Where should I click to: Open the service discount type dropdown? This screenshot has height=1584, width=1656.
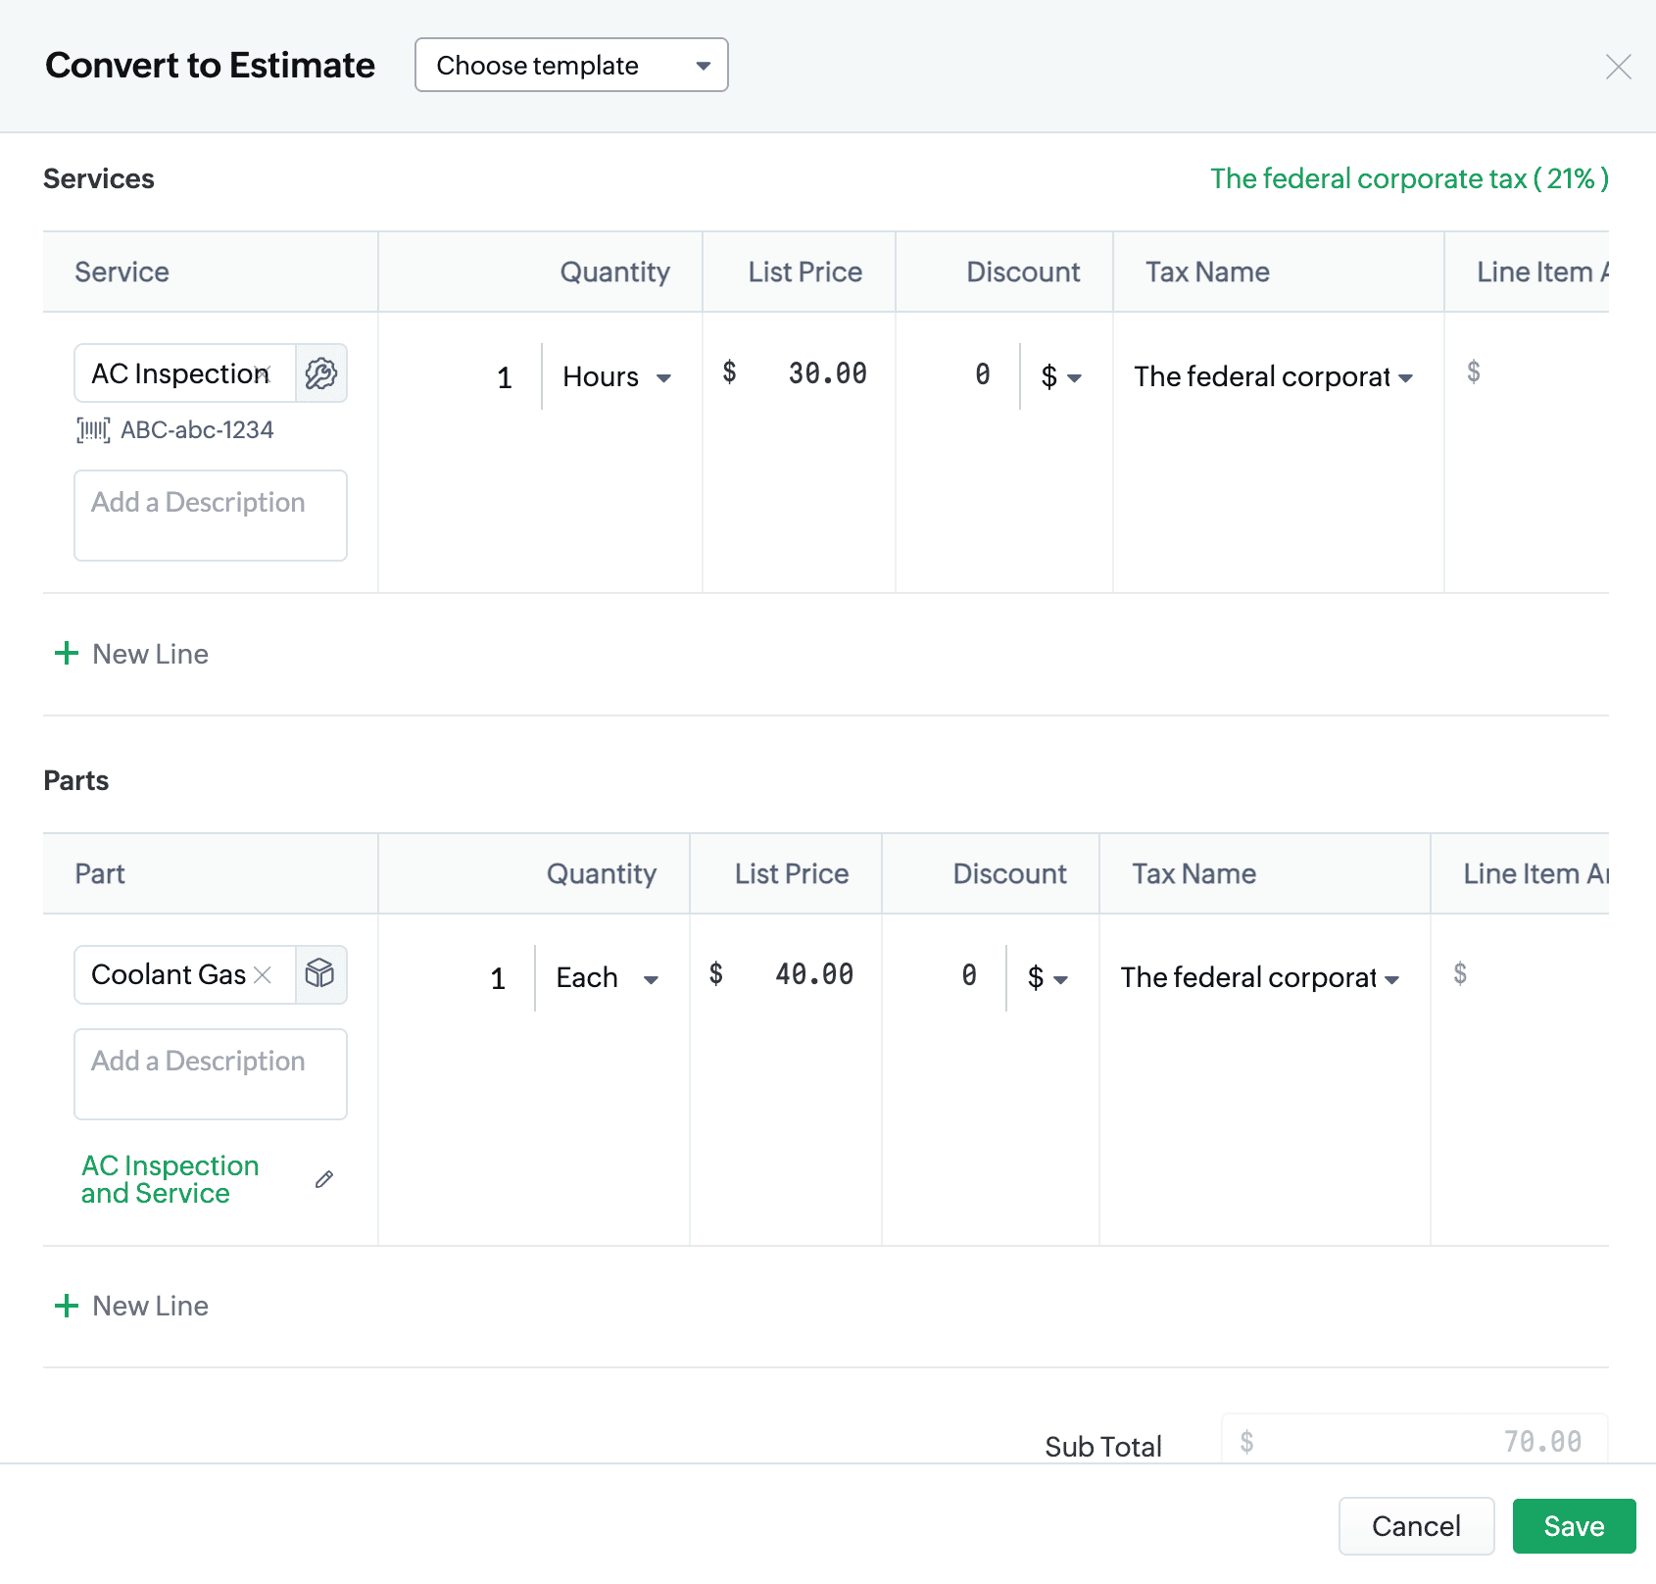1061,377
